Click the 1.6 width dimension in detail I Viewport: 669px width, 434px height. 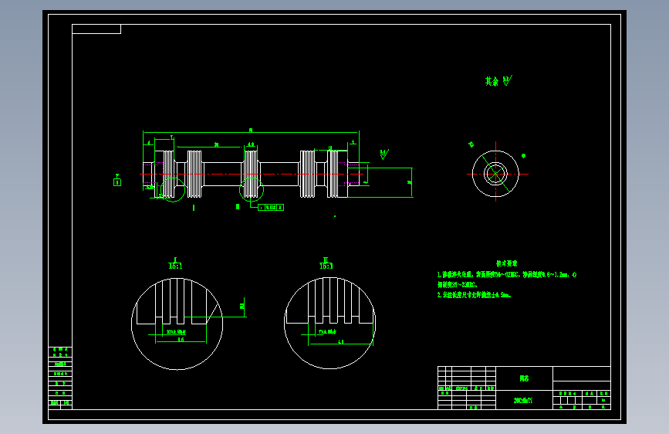pyautogui.click(x=181, y=341)
